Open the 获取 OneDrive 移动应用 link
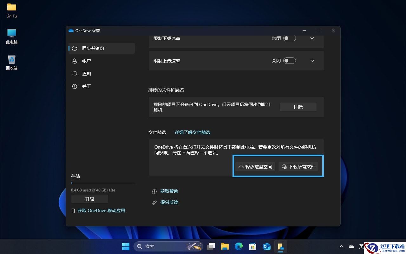Image resolution: width=406 pixels, height=254 pixels. coord(101,211)
